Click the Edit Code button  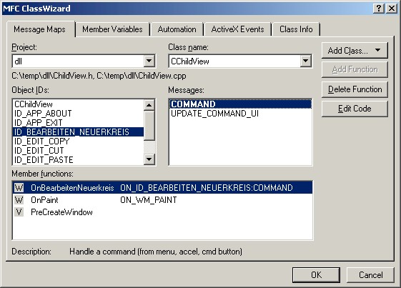[x=355, y=109]
